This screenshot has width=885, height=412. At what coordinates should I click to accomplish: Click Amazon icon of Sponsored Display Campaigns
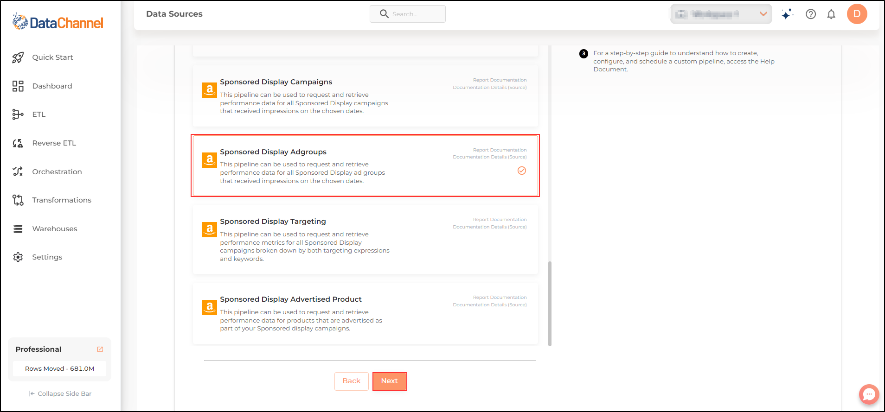209,90
